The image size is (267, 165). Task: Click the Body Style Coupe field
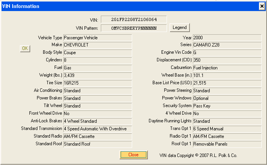97,53
